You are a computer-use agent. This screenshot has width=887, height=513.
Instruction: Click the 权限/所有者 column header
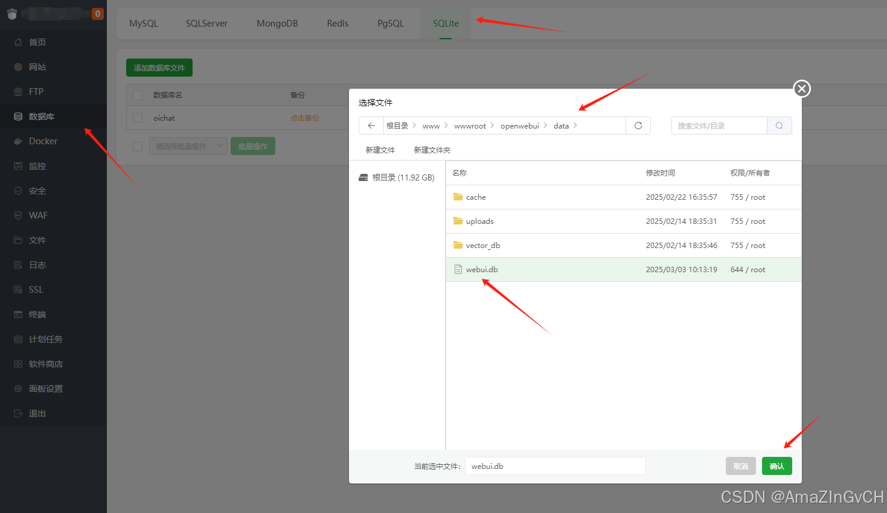click(x=750, y=173)
